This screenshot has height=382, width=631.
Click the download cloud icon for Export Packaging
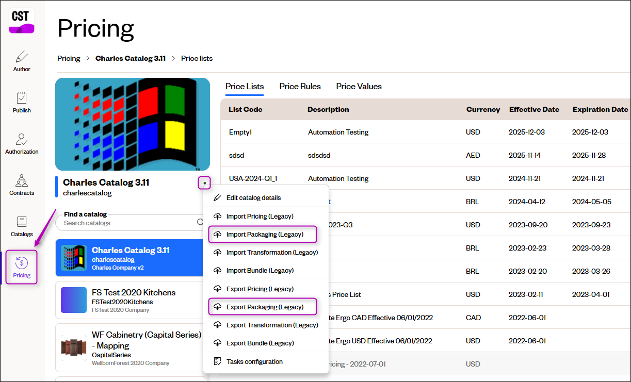217,307
